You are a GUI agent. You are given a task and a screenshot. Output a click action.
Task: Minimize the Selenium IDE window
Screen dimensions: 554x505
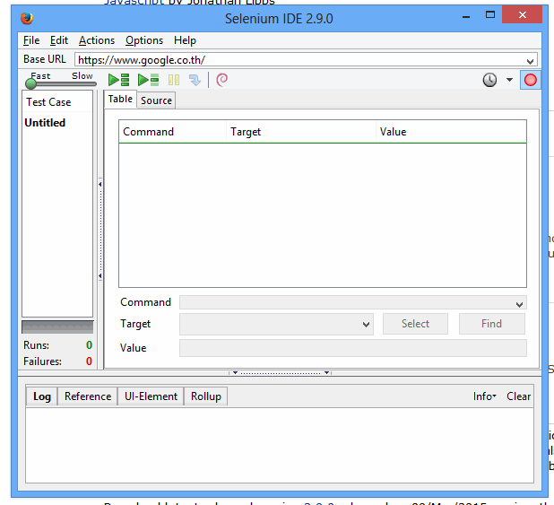tap(466, 15)
